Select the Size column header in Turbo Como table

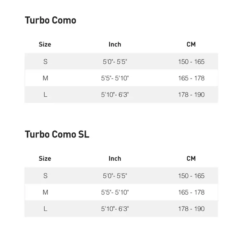pyautogui.click(x=45, y=44)
